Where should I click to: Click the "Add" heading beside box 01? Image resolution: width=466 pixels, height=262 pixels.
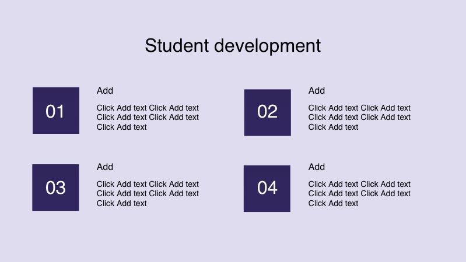coord(105,90)
